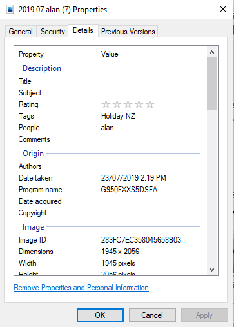The height and width of the screenshot is (327, 234).
Task: Set rating to four stars
Action: point(139,104)
